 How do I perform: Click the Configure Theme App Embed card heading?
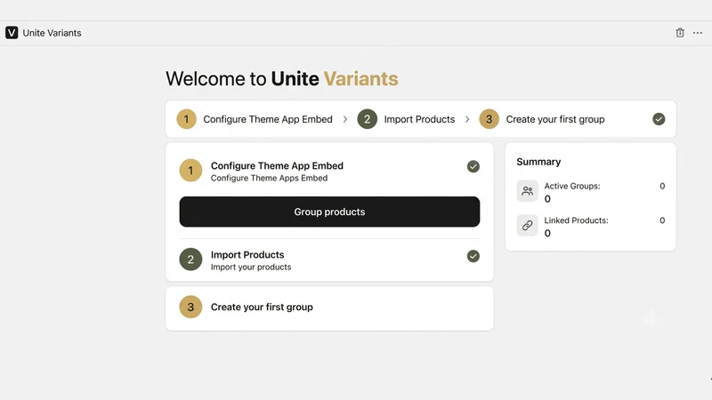277,165
